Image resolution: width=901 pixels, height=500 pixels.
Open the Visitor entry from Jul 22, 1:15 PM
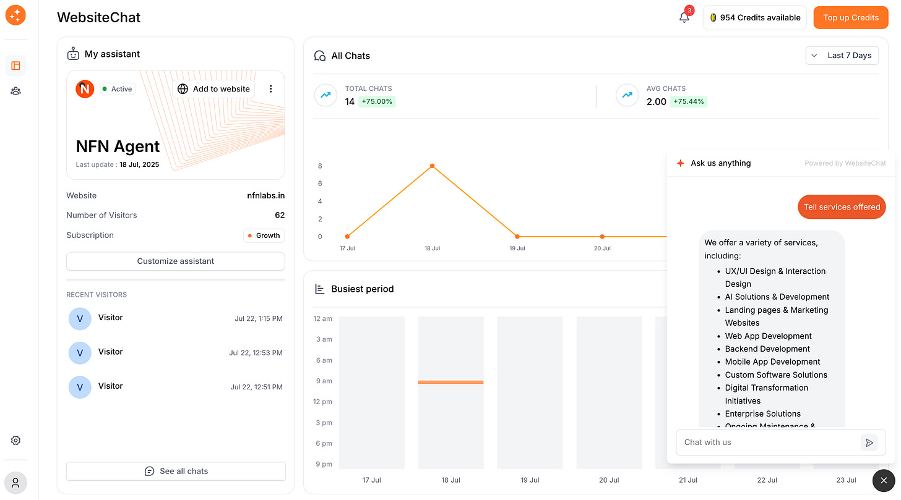tap(176, 318)
